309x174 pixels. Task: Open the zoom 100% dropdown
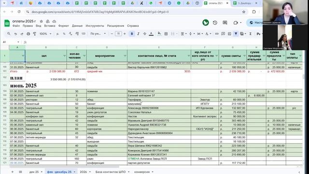click(45, 34)
